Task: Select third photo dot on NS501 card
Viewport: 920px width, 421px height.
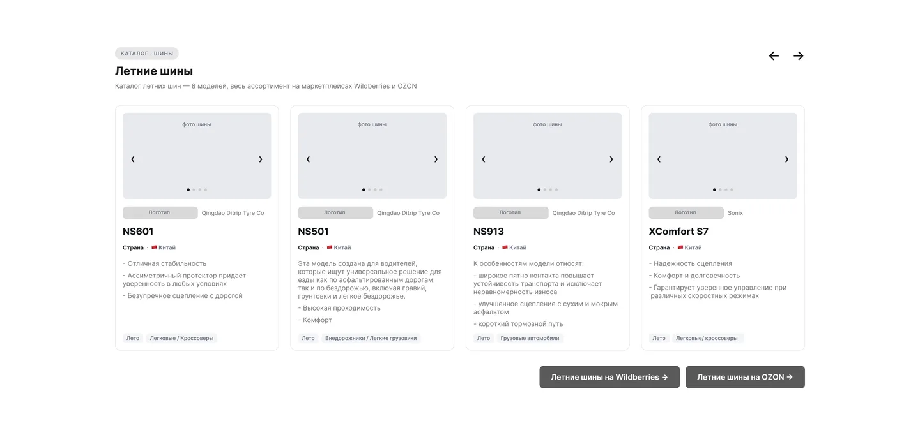Action: [375, 189]
